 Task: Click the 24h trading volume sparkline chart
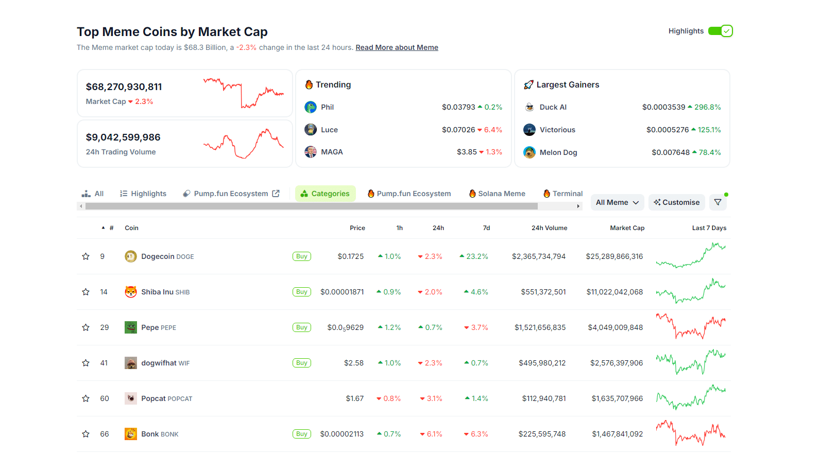point(243,144)
